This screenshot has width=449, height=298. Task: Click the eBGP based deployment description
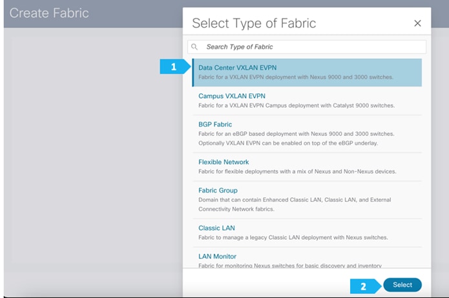297,138
